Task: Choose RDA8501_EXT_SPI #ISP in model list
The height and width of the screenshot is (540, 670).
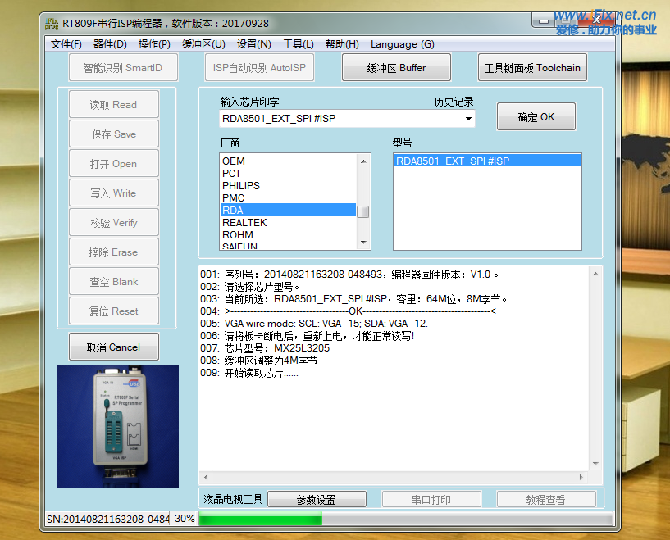Action: click(453, 161)
